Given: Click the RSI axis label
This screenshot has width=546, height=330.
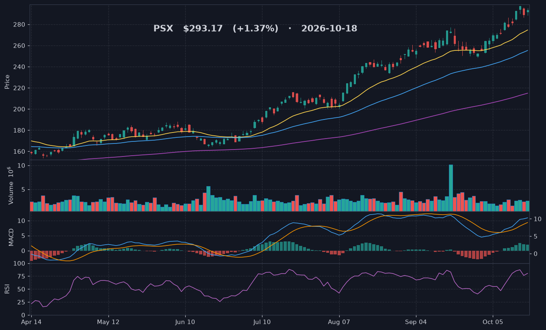Looking at the screenshot, I should tap(7, 289).
